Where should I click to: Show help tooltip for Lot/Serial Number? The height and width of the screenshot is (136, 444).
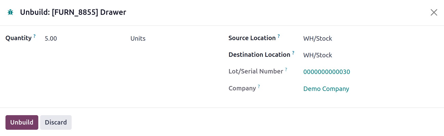[x=286, y=70]
